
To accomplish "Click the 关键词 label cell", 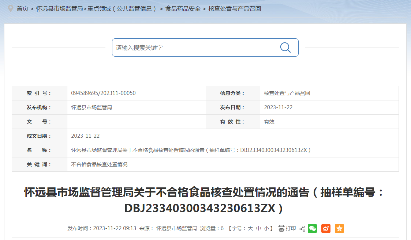I will (40, 164).
